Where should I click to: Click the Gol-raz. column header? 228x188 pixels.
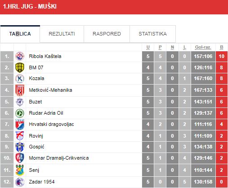pos(203,47)
